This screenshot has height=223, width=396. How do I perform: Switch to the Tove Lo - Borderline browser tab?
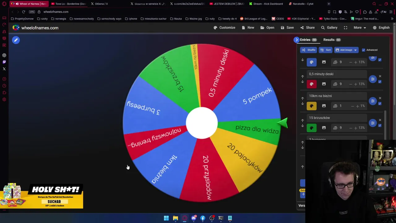(68, 4)
